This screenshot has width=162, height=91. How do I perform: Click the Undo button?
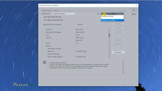point(118,28)
